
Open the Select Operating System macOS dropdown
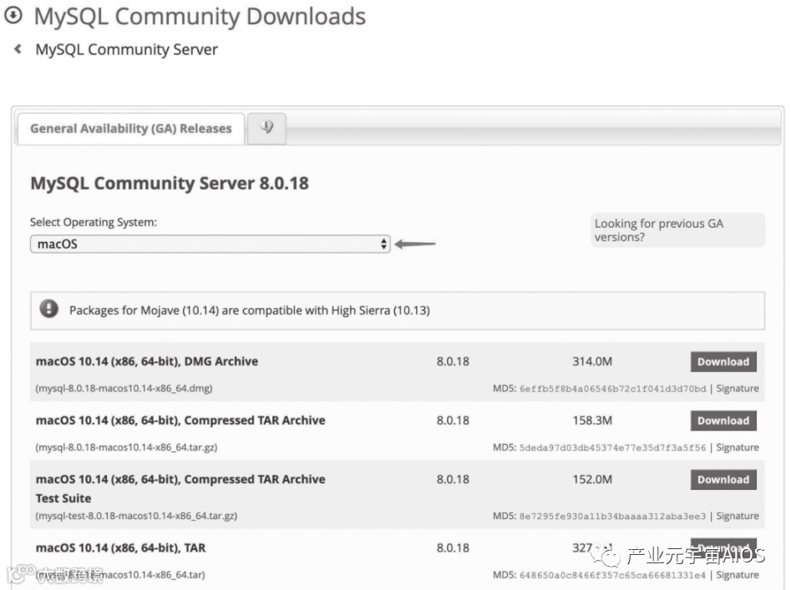[x=210, y=244]
